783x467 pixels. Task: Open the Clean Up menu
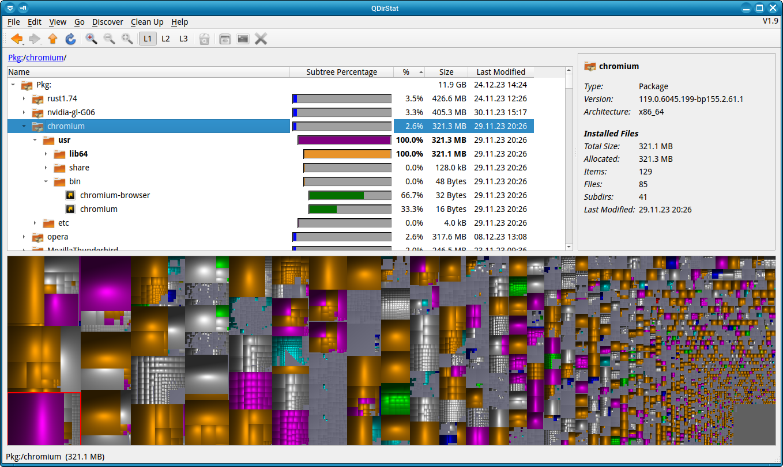[147, 22]
